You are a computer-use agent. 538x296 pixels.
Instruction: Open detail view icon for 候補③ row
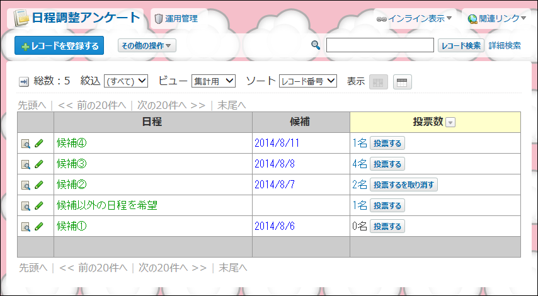pos(26,164)
